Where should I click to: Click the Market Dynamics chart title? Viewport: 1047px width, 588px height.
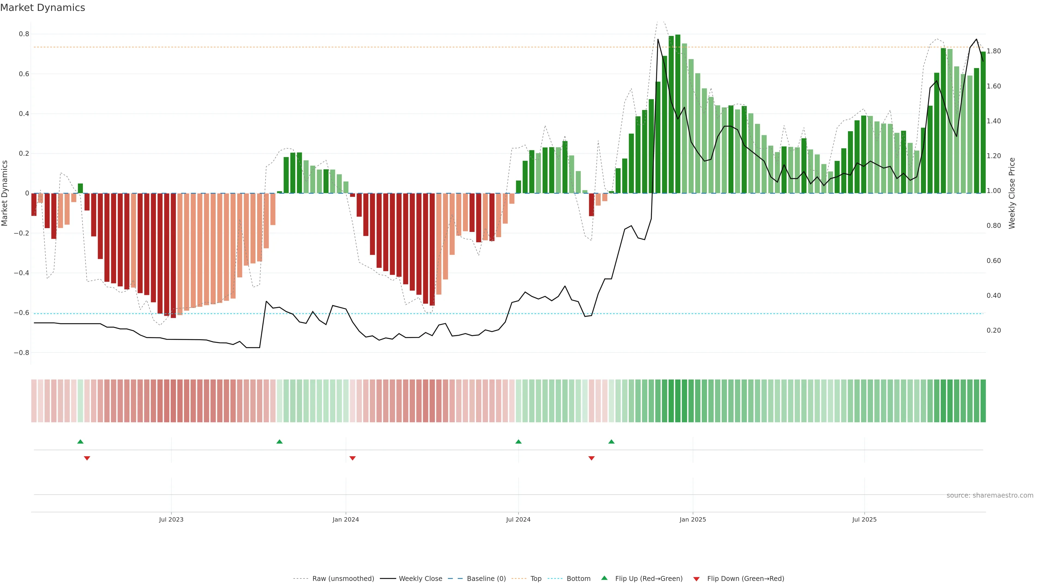(x=43, y=8)
